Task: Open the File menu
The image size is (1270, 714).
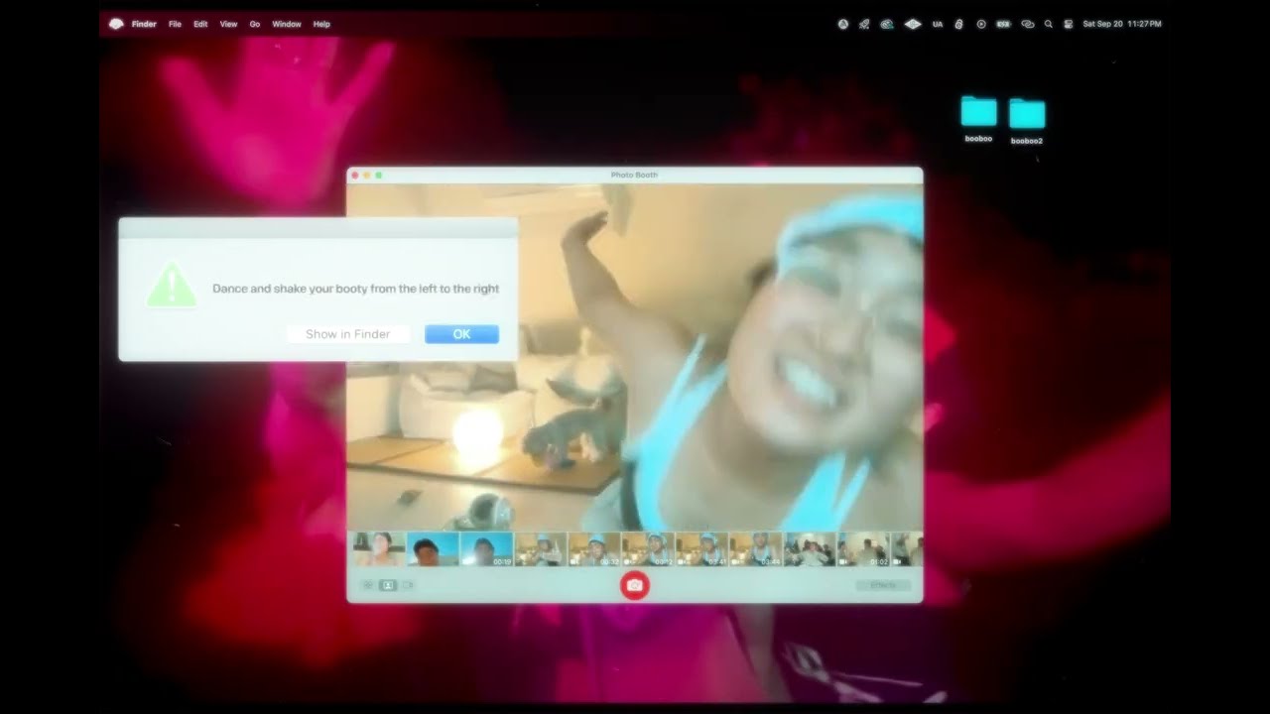Action: 175,24
